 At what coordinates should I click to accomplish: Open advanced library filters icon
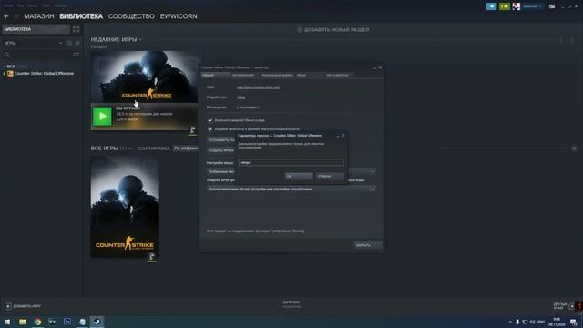pos(77,55)
